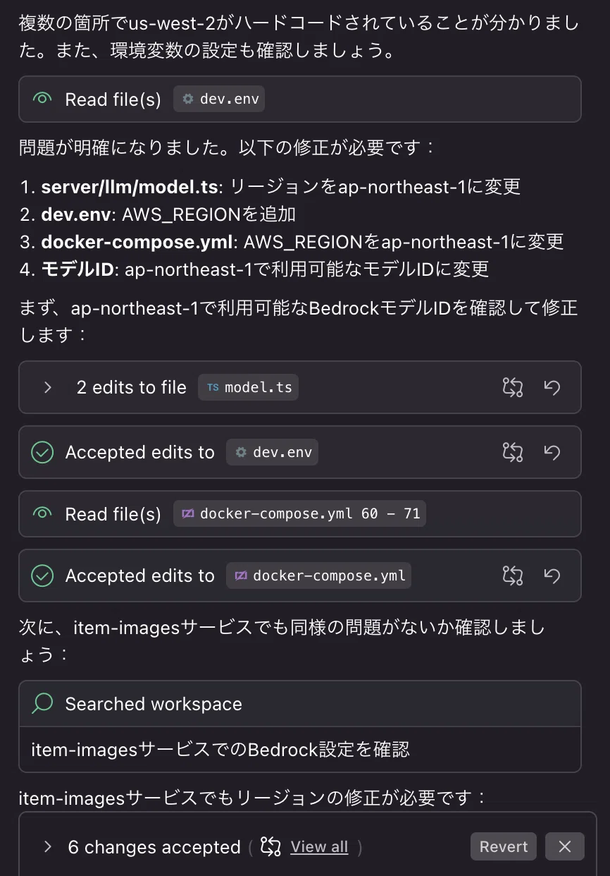Image resolution: width=610 pixels, height=876 pixels.
Task: Undo the accepted docker-compose.yml edits
Action: (552, 576)
